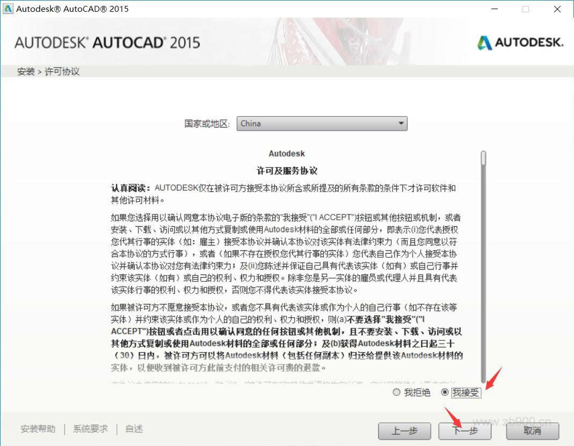
Task: Click the 上一步 button to go back
Action: pos(404,431)
